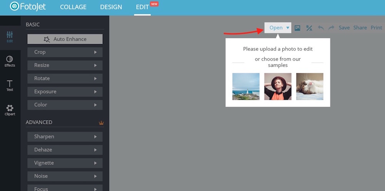Expand the Sharpen panel
The width and height of the screenshot is (385, 191).
[65, 137]
